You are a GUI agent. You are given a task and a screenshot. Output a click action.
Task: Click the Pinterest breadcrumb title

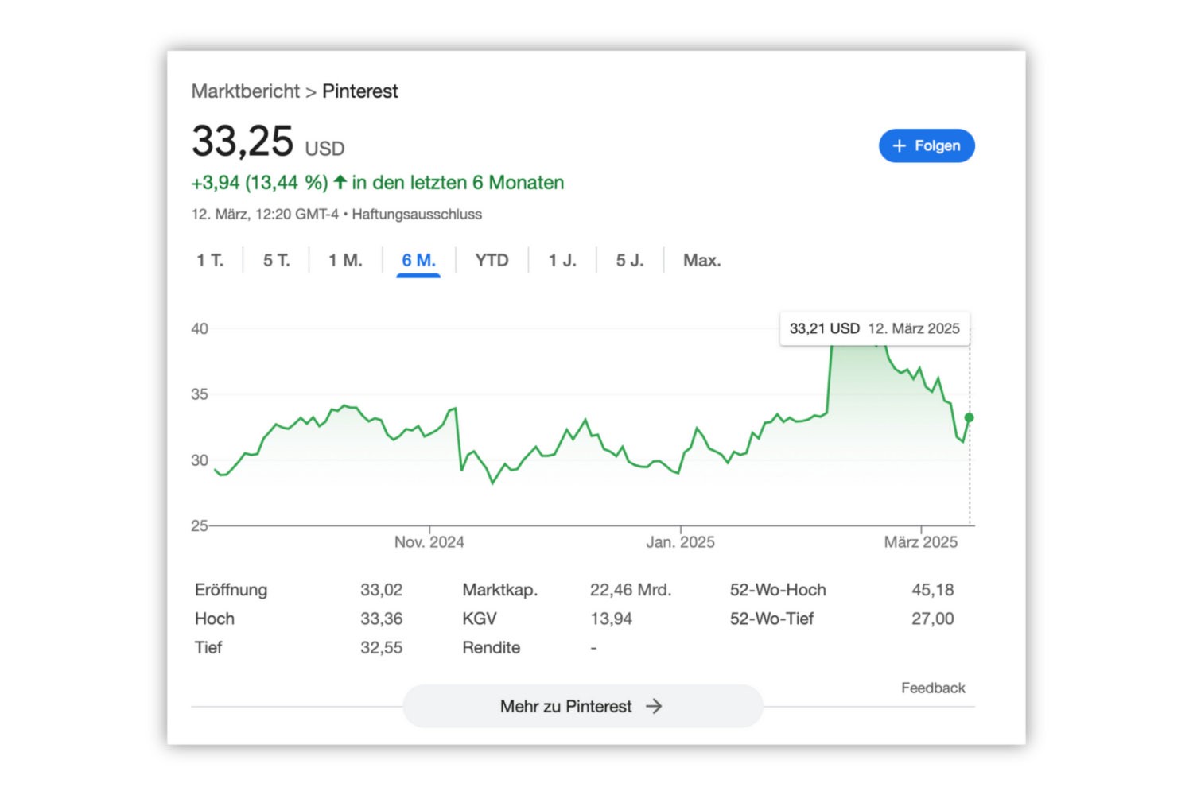point(360,91)
